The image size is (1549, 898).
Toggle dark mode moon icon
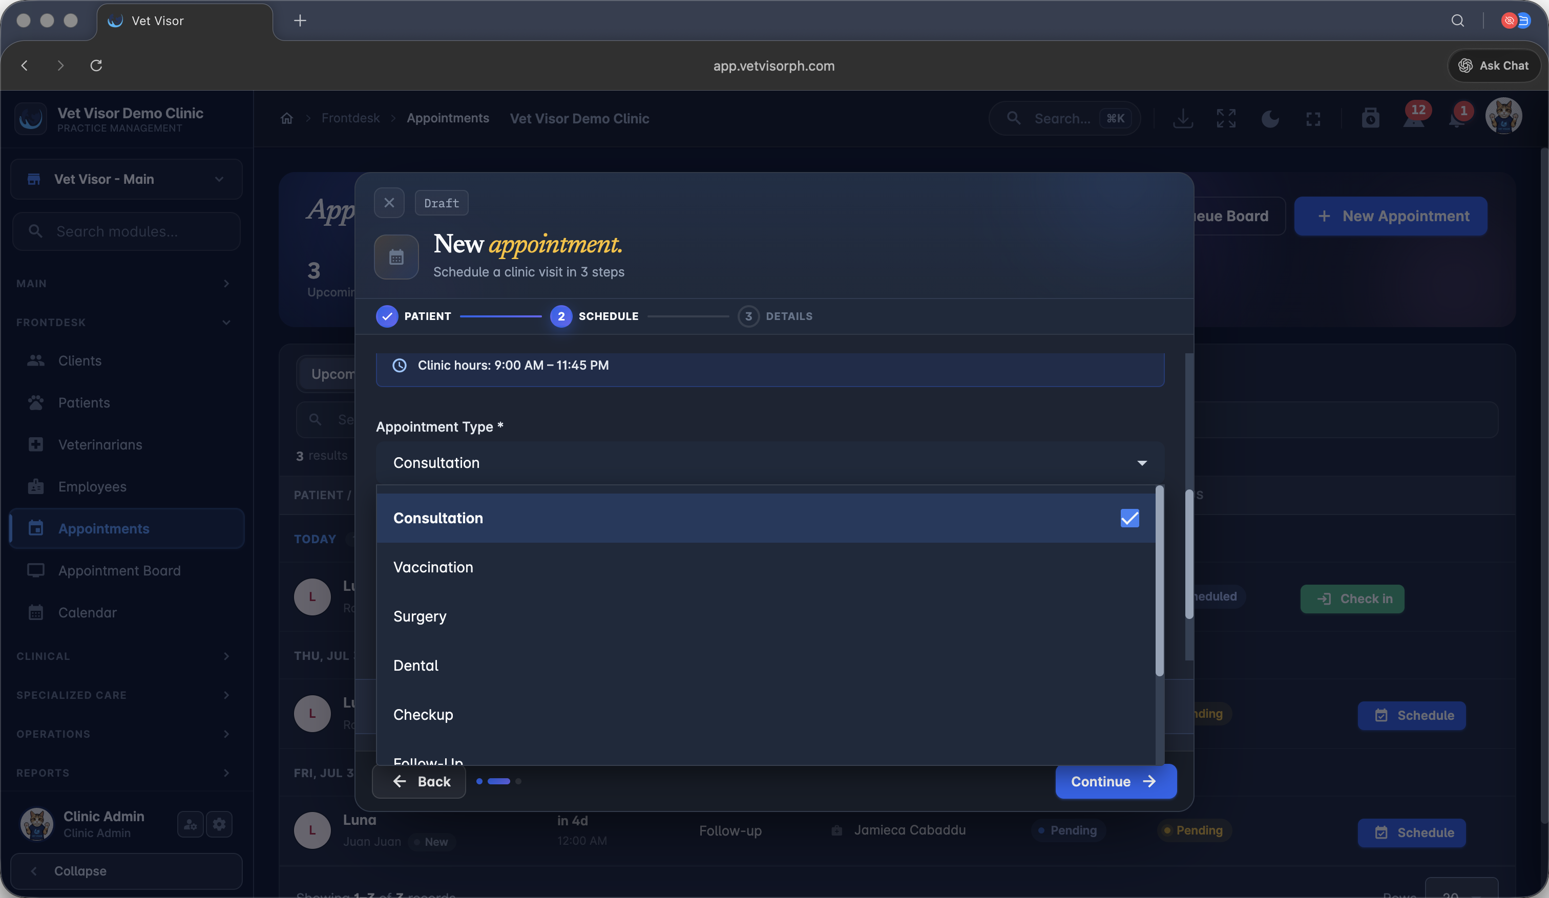coord(1270,119)
